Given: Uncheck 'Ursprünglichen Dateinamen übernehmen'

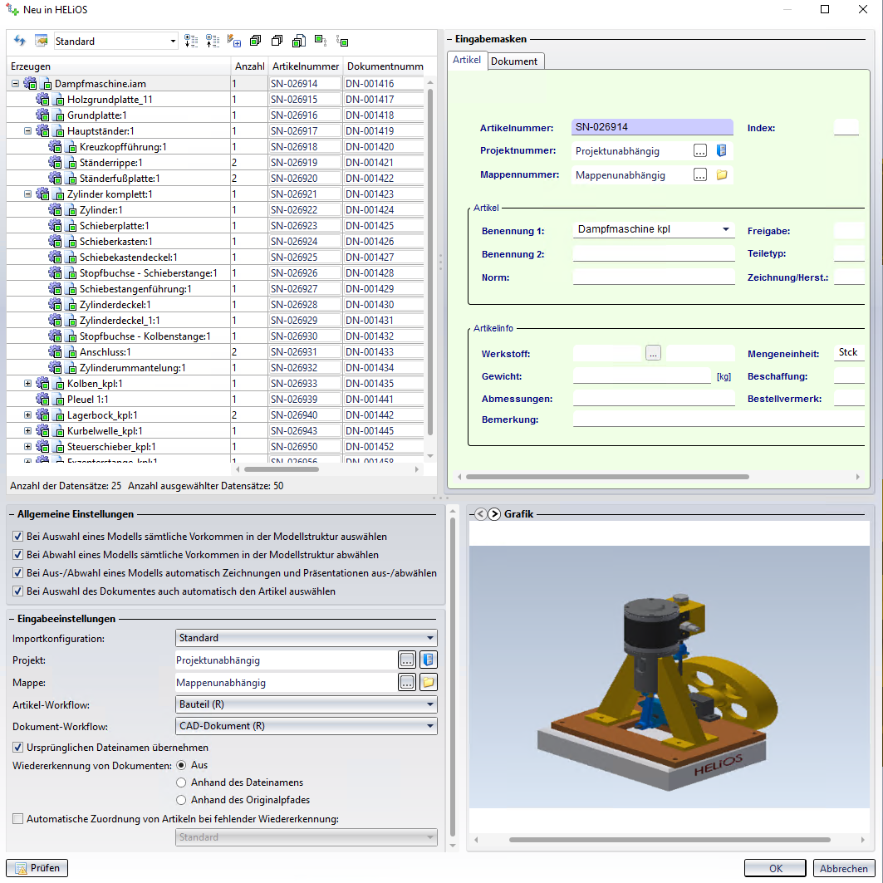Looking at the screenshot, I should pos(18,748).
